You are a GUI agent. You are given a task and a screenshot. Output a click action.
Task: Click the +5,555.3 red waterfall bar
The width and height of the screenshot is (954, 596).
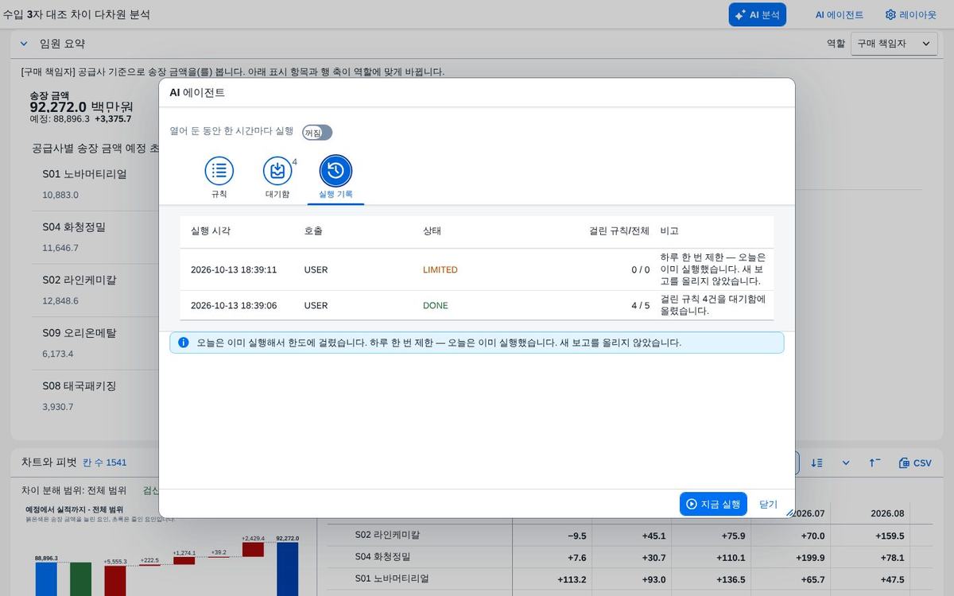(115, 580)
